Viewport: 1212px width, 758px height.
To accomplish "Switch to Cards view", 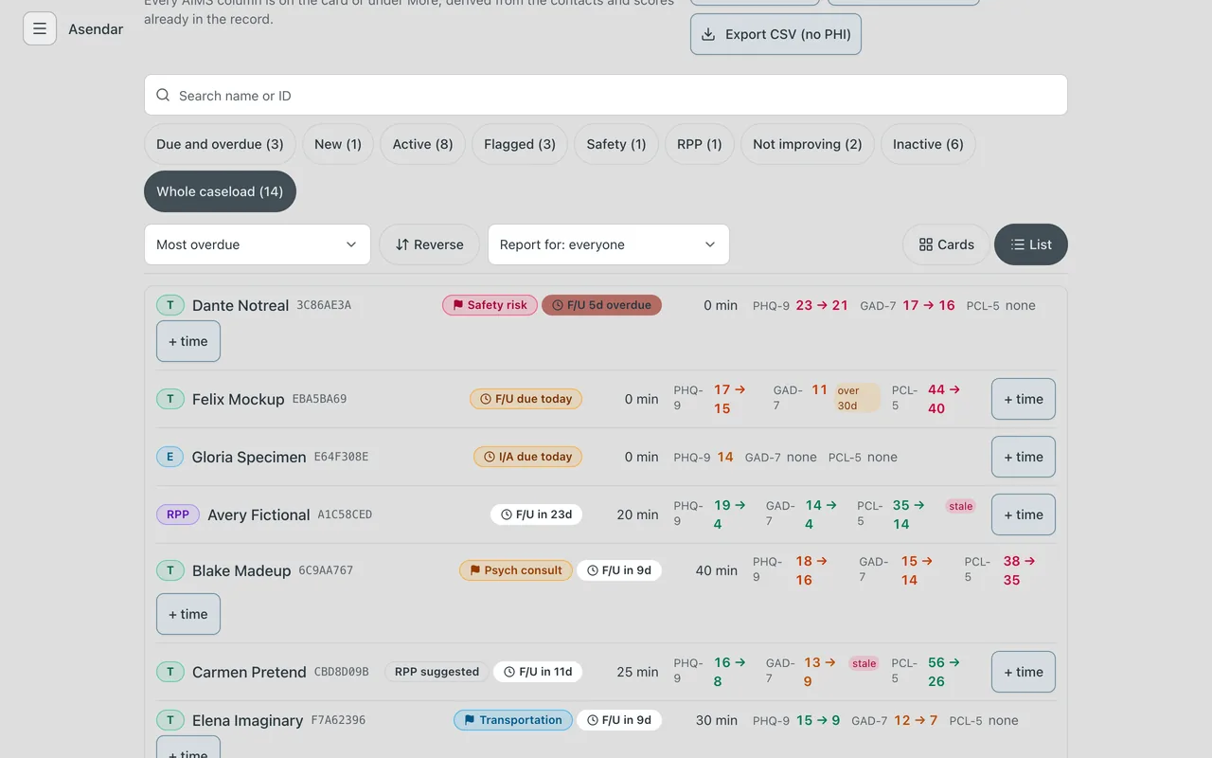I will [946, 244].
